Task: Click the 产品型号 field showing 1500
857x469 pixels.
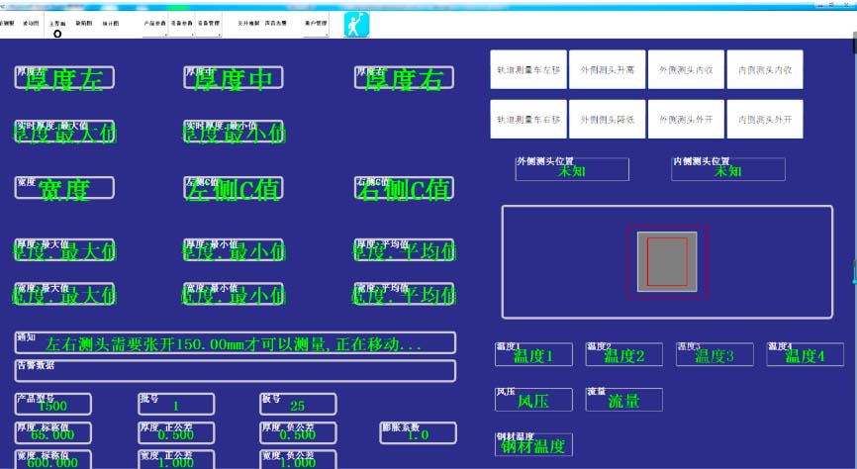Action: (x=52, y=405)
